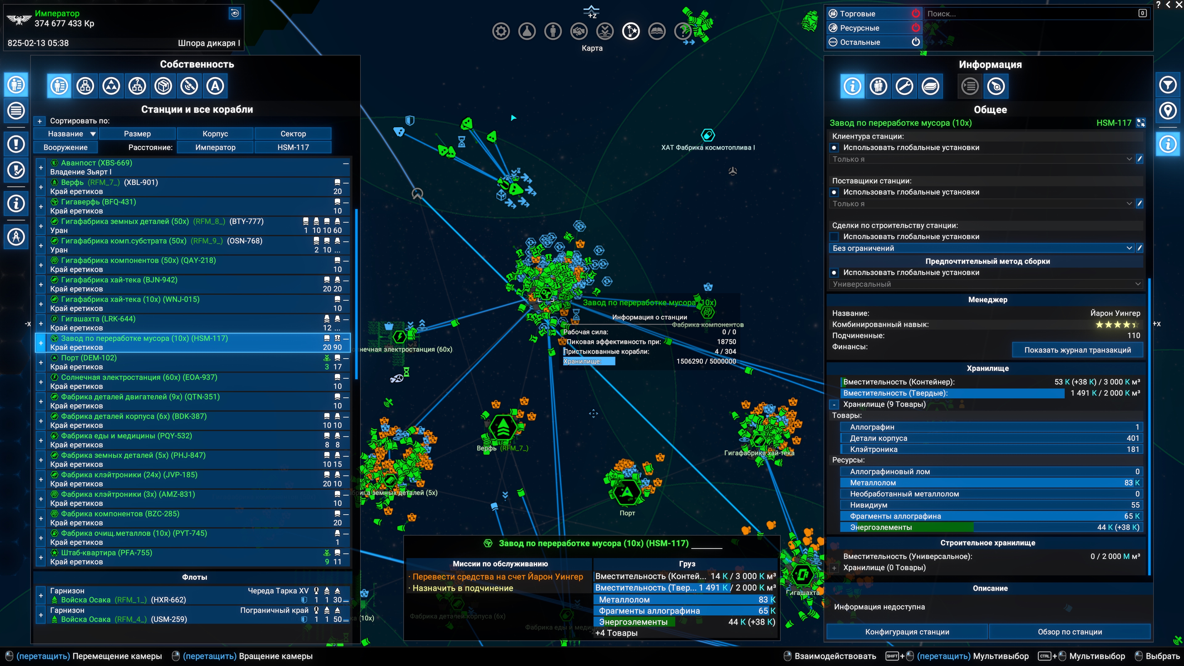Click the Энергоэлементы bar in Ресурсы
This screenshot has width=1184, height=666.
(x=991, y=527)
